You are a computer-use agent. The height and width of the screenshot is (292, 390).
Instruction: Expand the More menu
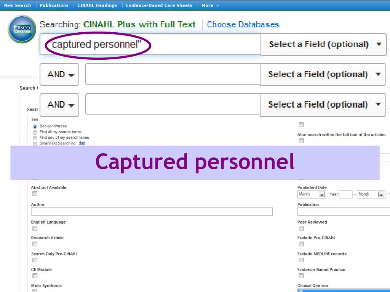pos(210,5)
